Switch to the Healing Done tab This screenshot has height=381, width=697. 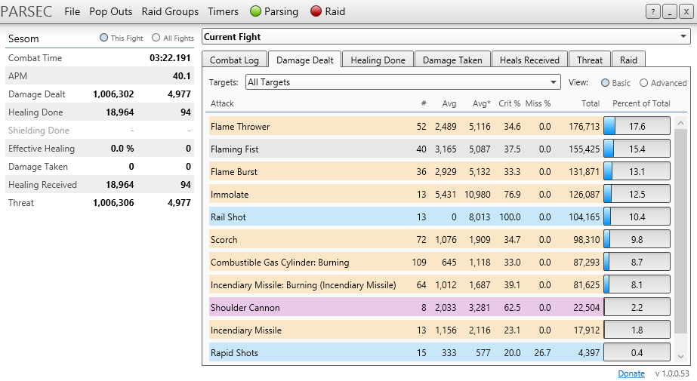tap(378, 60)
